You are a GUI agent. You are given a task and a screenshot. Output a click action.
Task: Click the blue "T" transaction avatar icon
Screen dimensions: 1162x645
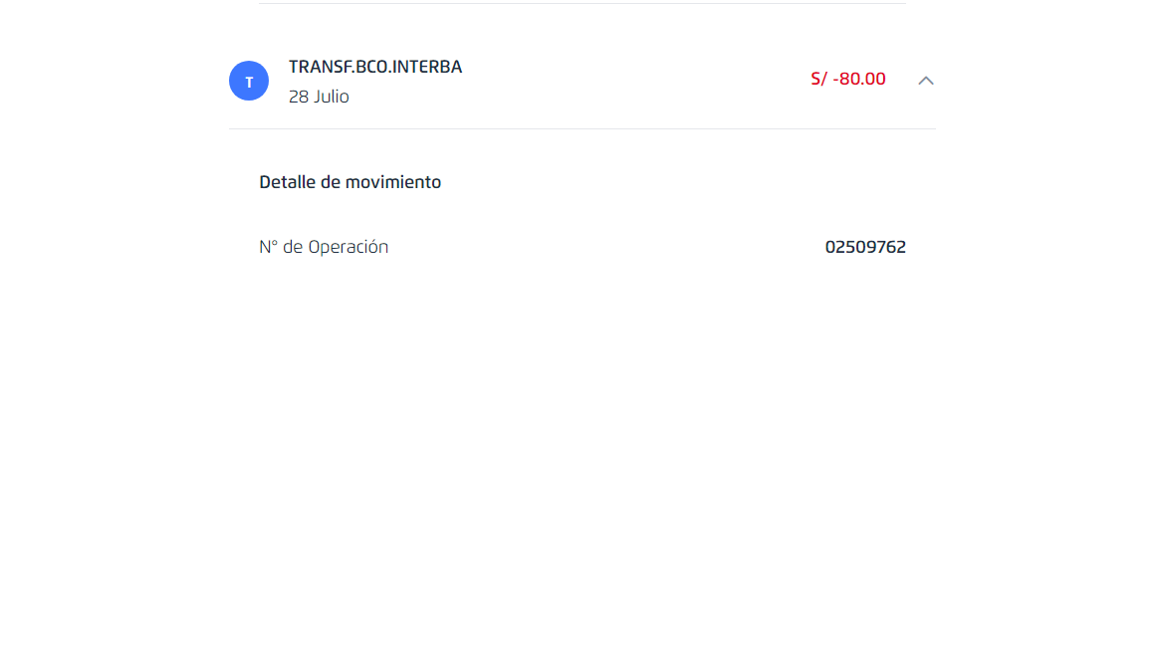[x=249, y=81]
